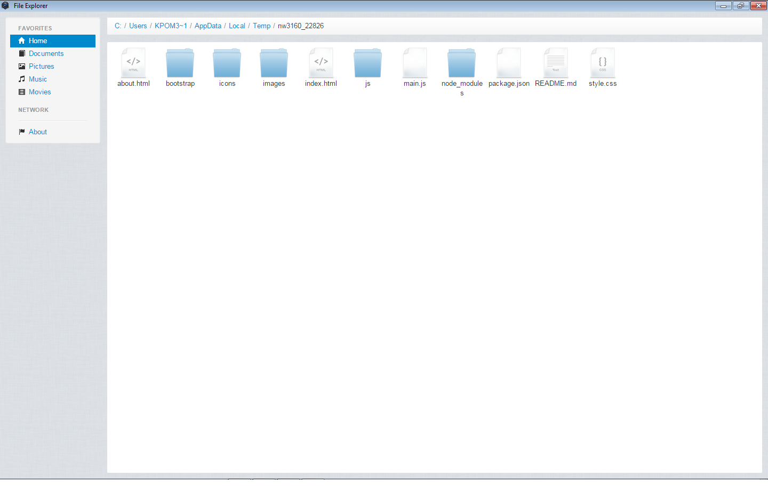Navigate to Temp in breadcrumb path

(261, 26)
